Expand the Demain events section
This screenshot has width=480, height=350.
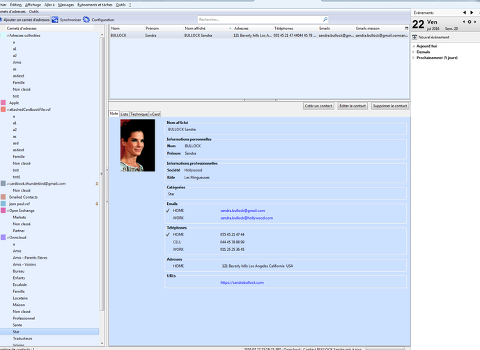[413, 52]
